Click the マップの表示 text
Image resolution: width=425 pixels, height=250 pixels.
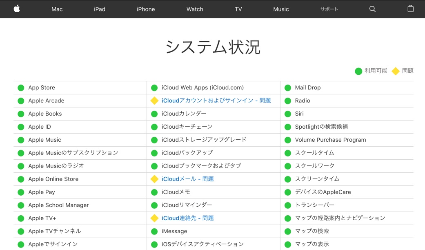(312, 244)
